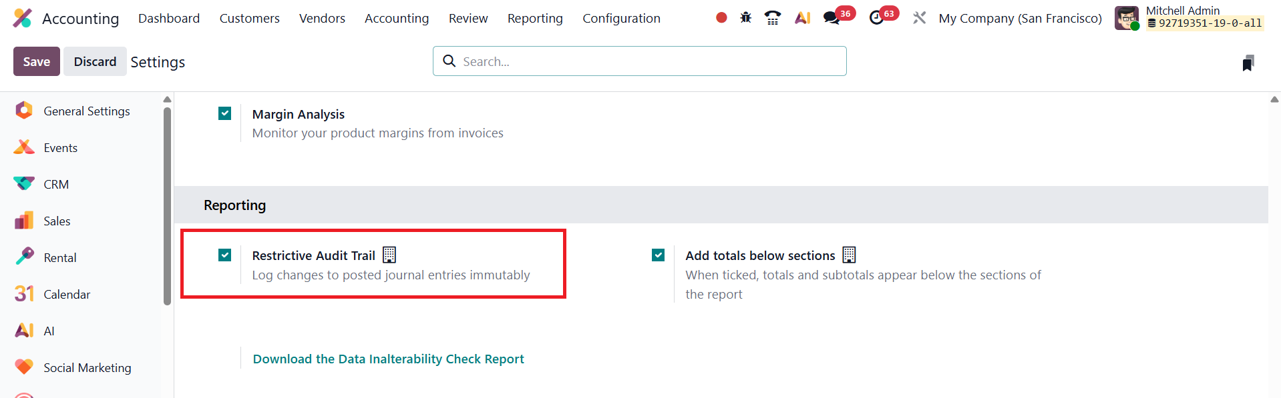This screenshot has width=1281, height=398.
Task: Click the bookmark icon near search
Action: pos(1248,63)
